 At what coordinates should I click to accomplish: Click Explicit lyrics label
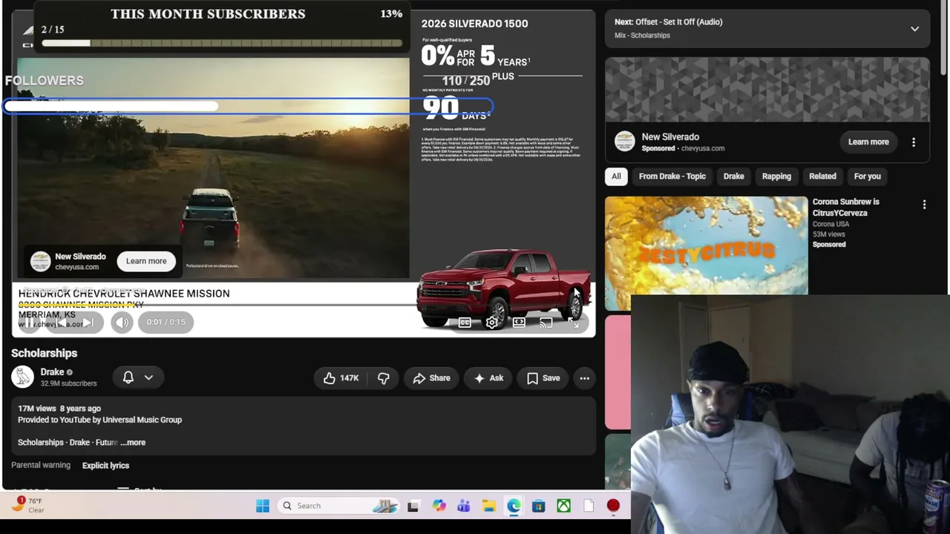click(x=105, y=466)
